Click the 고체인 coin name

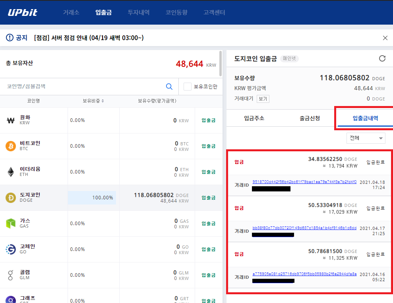(x=27, y=246)
